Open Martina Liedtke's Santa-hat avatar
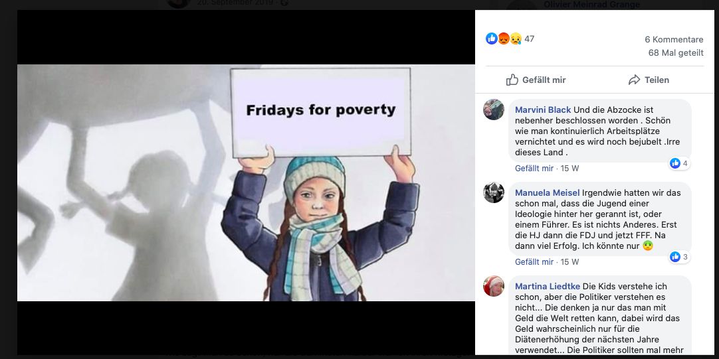The height and width of the screenshot is (359, 719). pos(494,286)
